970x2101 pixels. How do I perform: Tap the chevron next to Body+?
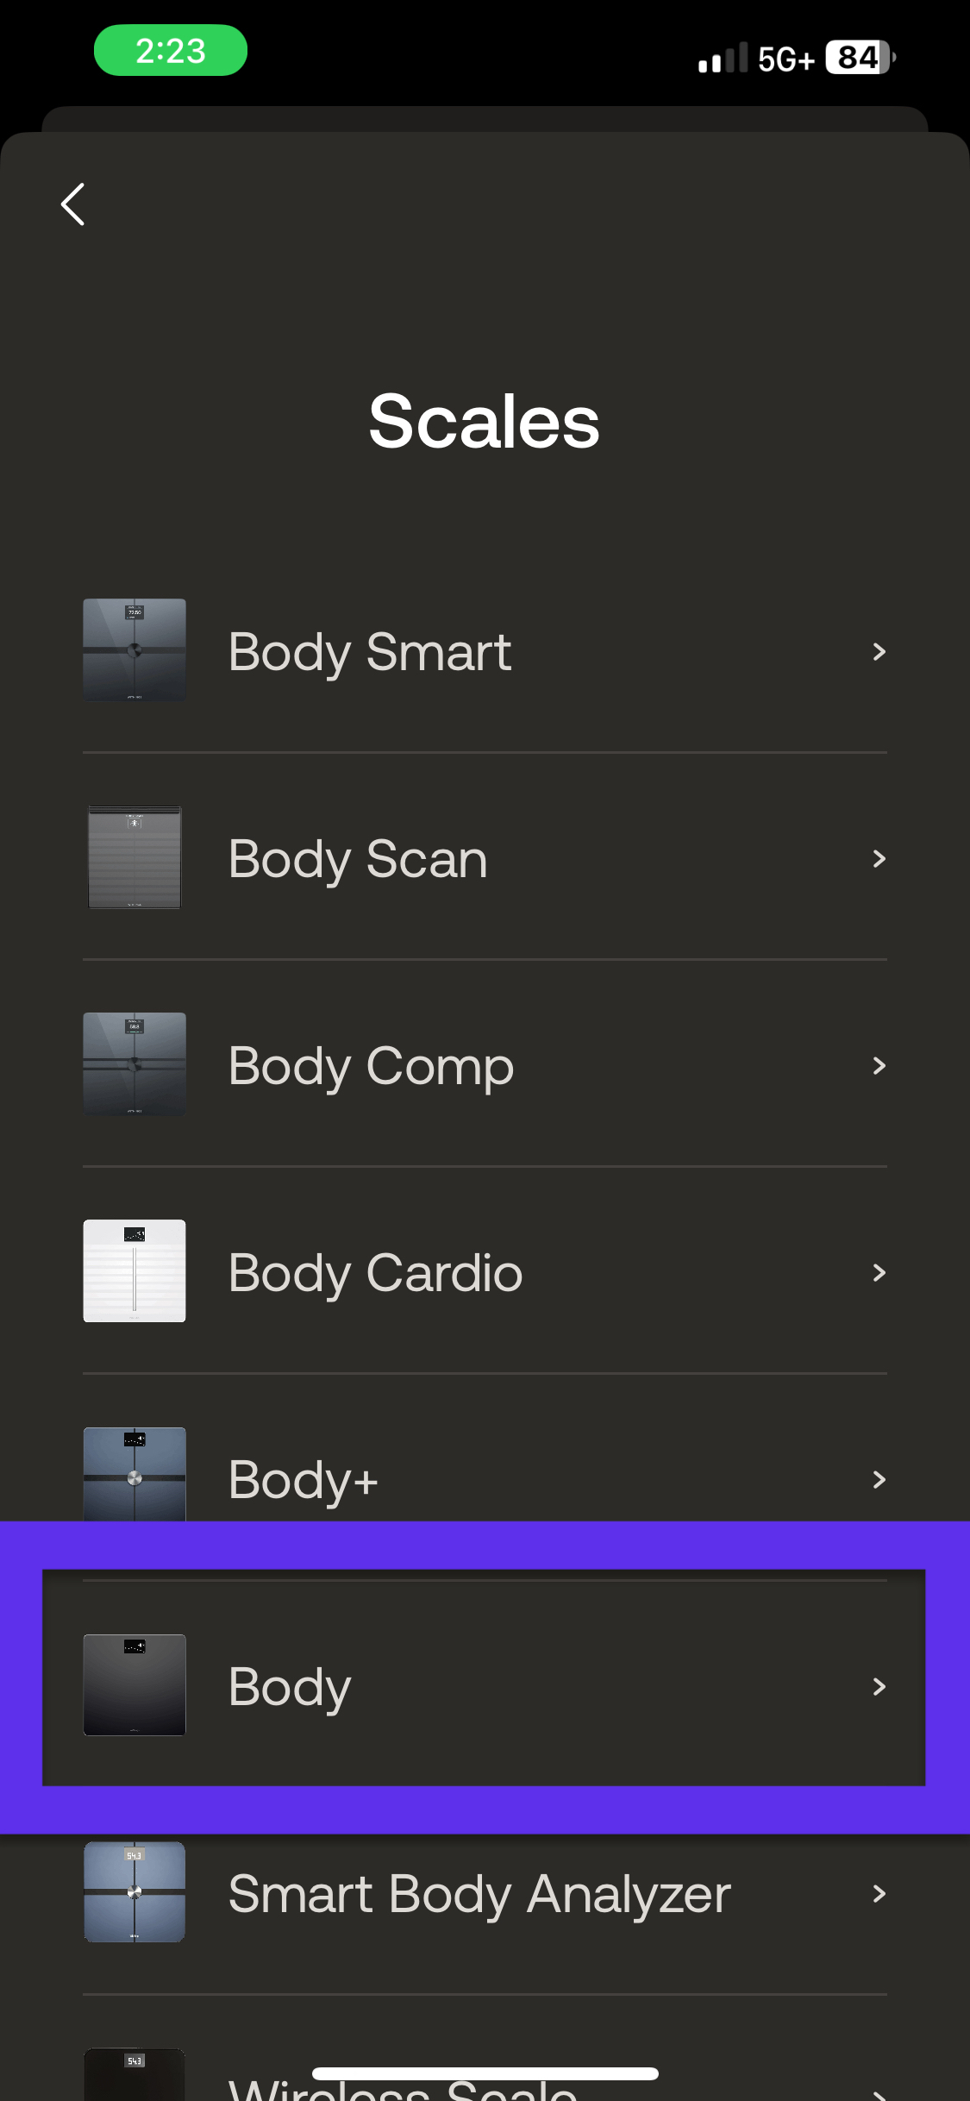(879, 1480)
